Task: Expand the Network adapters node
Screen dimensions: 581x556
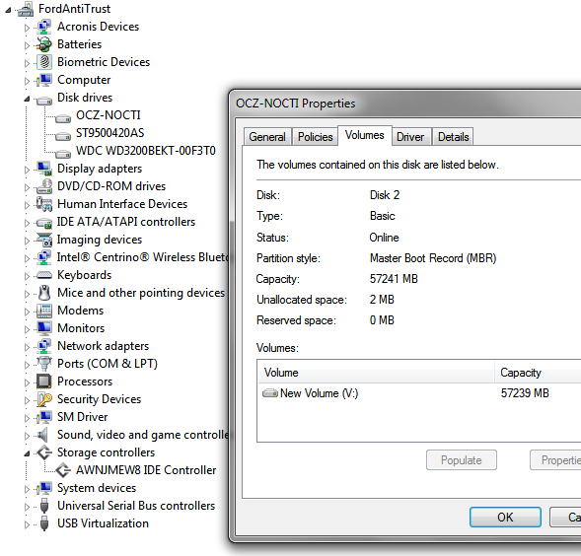Action: 27,347
